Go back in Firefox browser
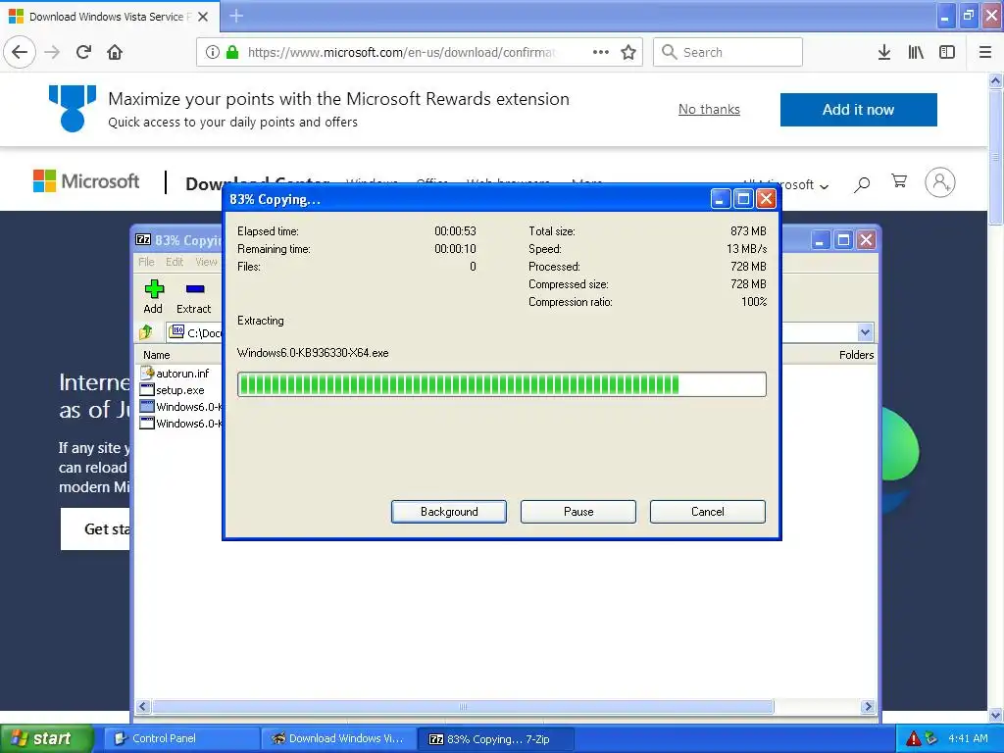 click(20, 52)
